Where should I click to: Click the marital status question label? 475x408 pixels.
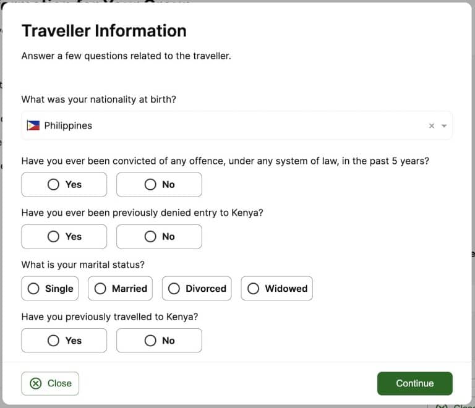[83, 265]
